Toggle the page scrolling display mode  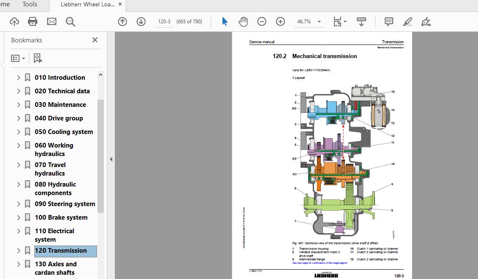click(361, 21)
